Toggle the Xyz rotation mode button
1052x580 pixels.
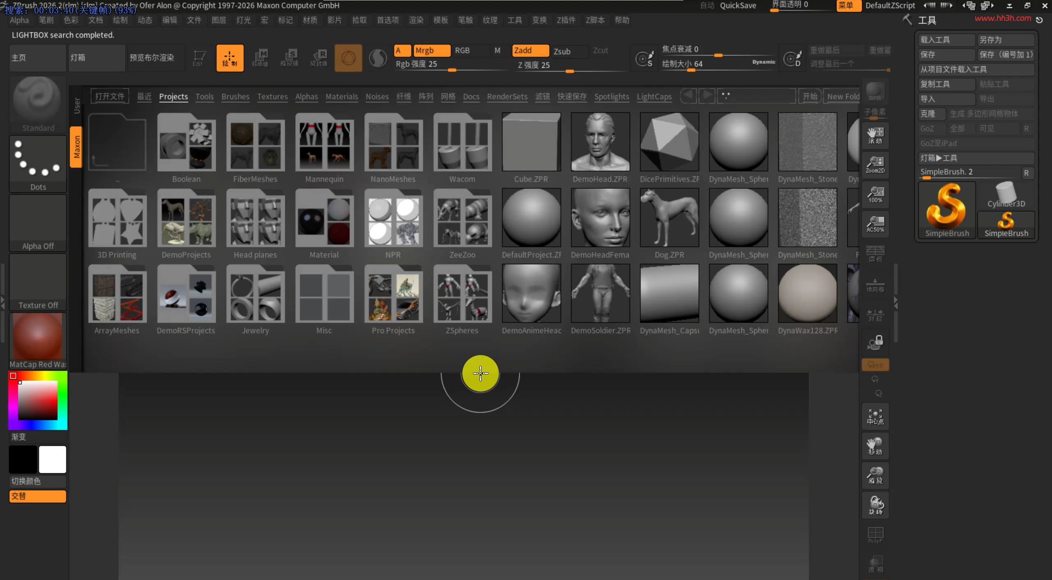[x=875, y=365]
